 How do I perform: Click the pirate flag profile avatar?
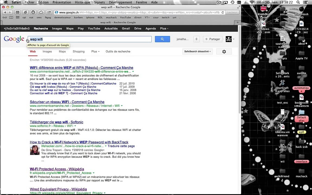[x=229, y=39]
